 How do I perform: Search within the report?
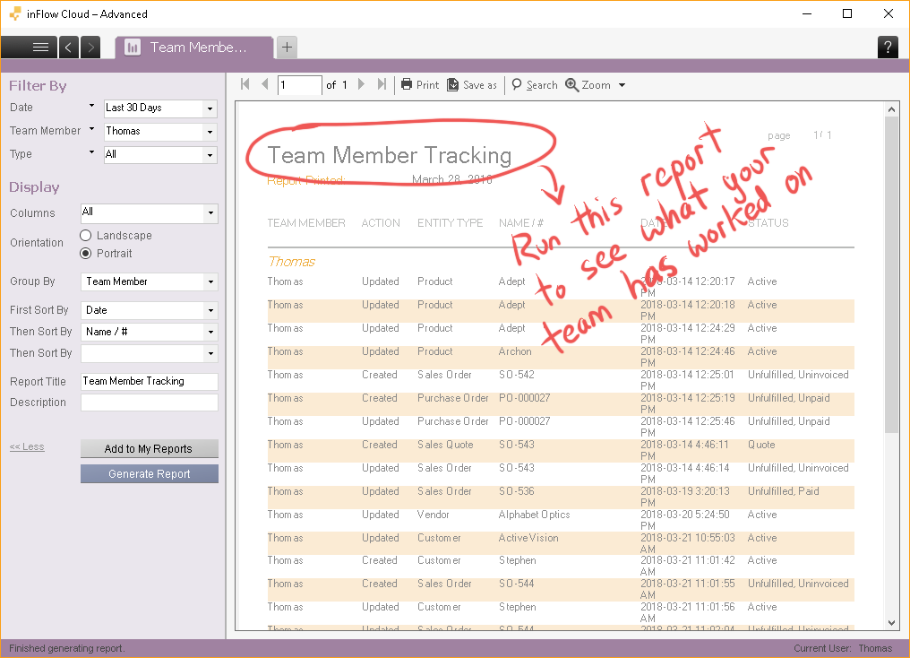pyautogui.click(x=535, y=85)
